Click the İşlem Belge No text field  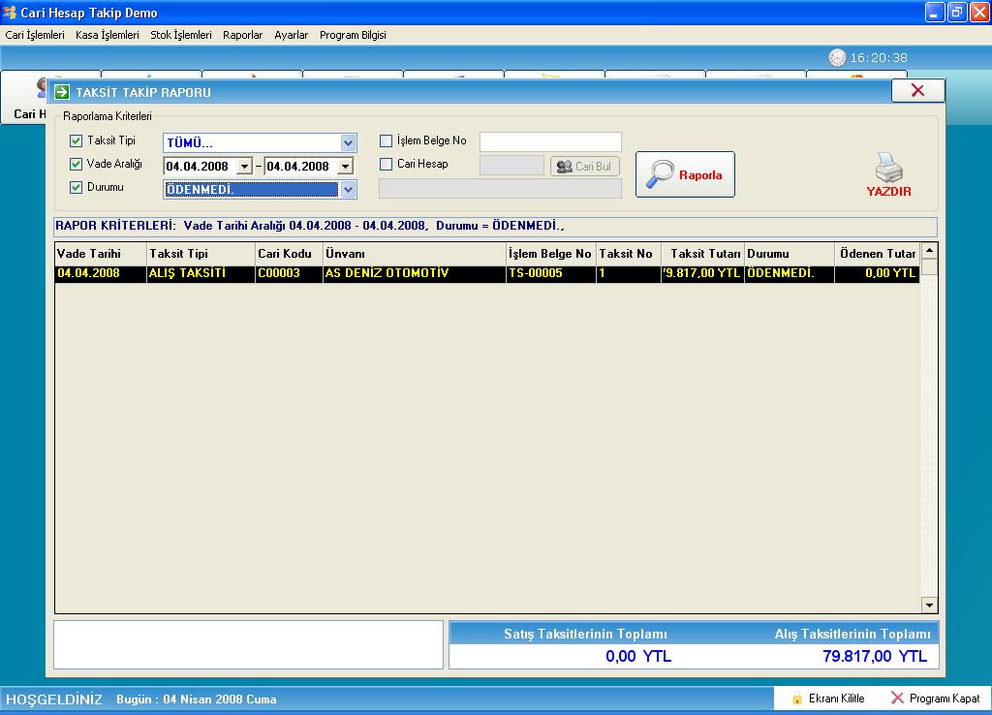pyautogui.click(x=549, y=142)
